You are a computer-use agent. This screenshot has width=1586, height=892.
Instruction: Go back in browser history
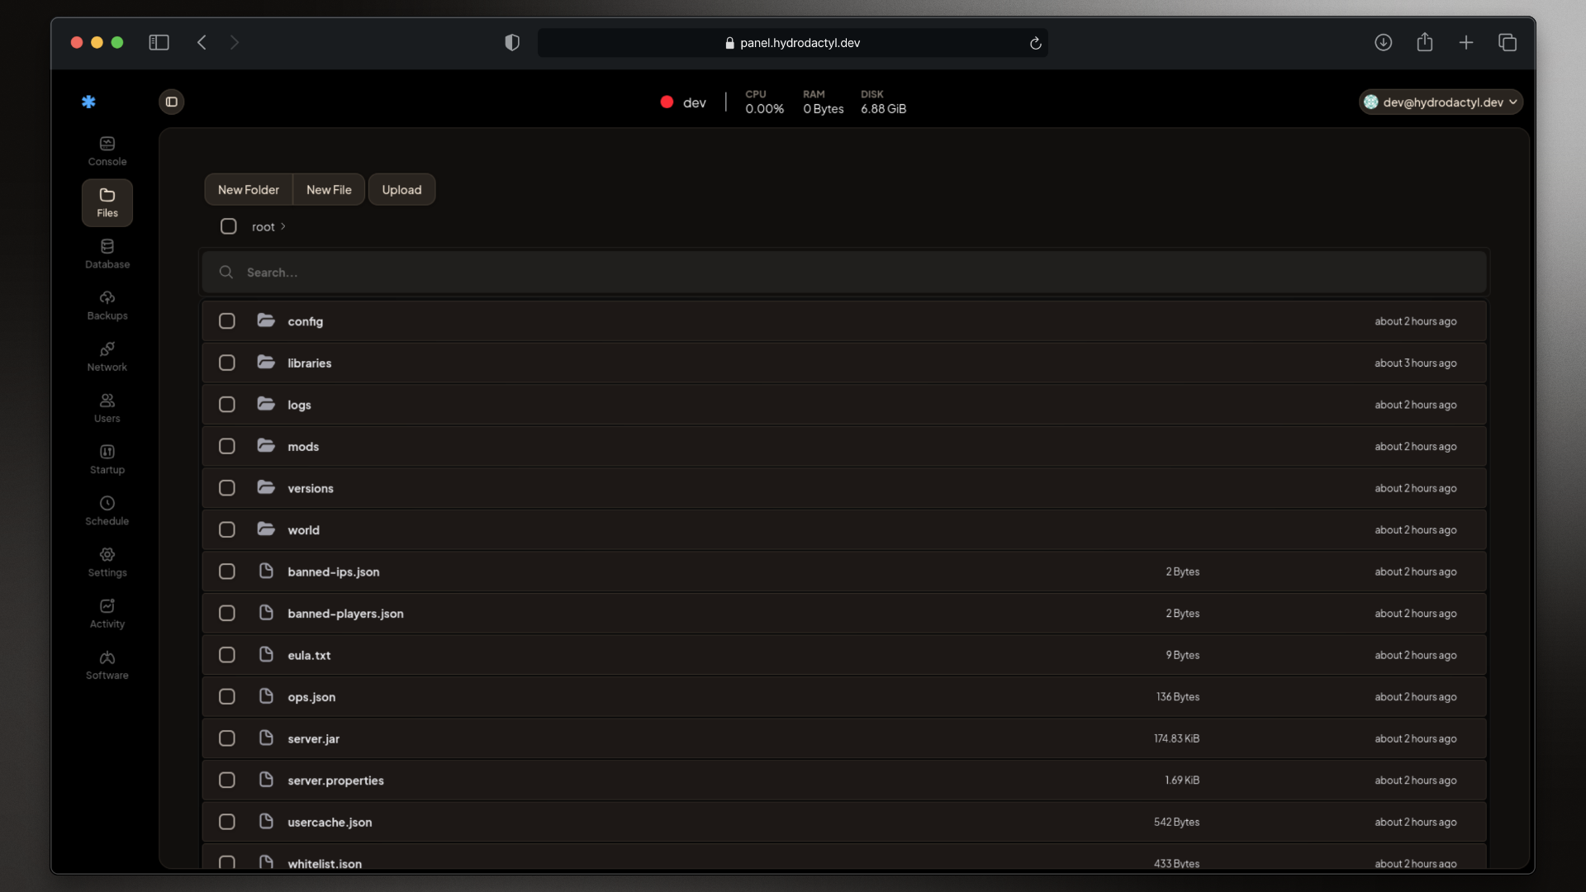pos(202,42)
